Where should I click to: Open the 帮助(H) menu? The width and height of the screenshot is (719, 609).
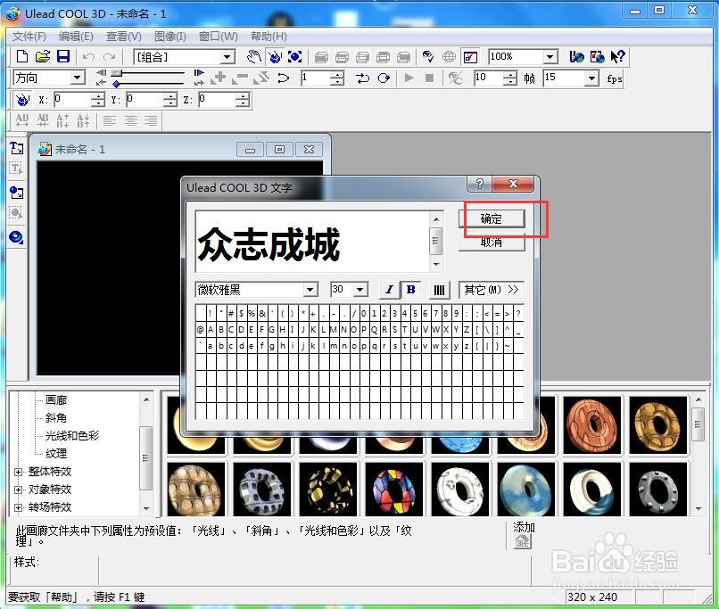point(269,37)
